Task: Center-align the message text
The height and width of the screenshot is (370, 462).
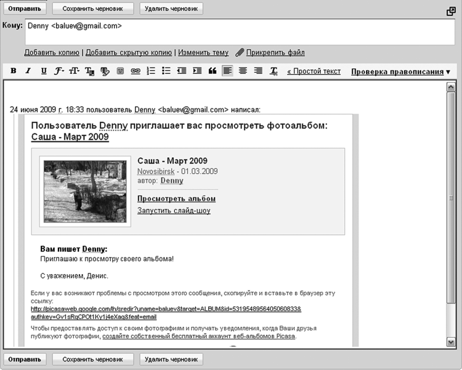Action: click(243, 71)
